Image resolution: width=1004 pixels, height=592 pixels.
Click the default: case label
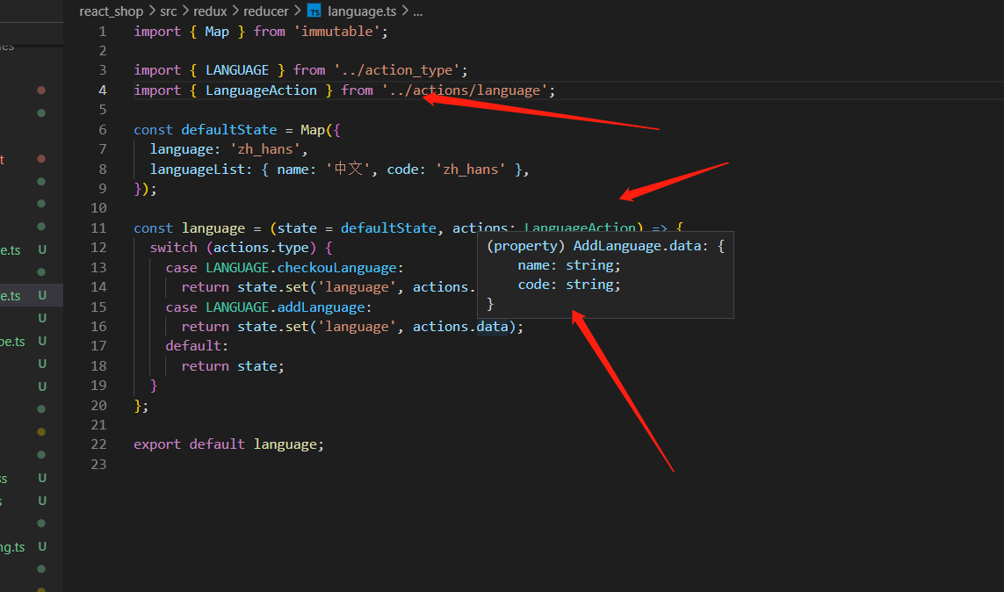click(197, 346)
